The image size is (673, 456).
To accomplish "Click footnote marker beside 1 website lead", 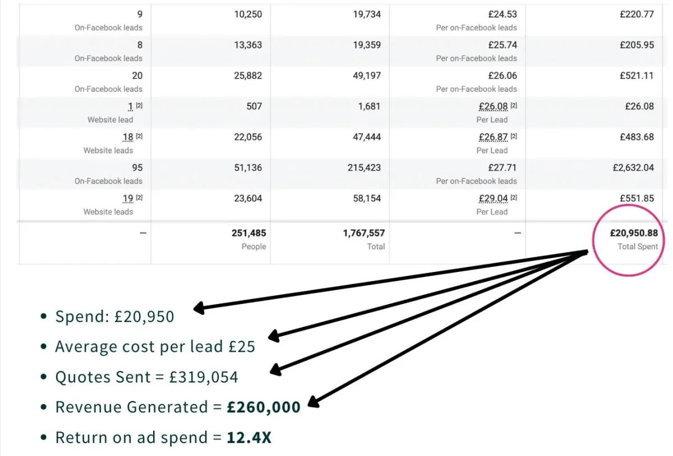I will tap(139, 105).
